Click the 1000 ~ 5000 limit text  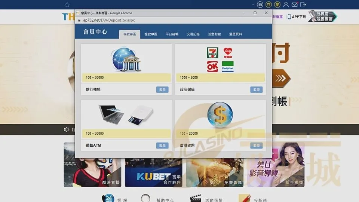(x=188, y=78)
